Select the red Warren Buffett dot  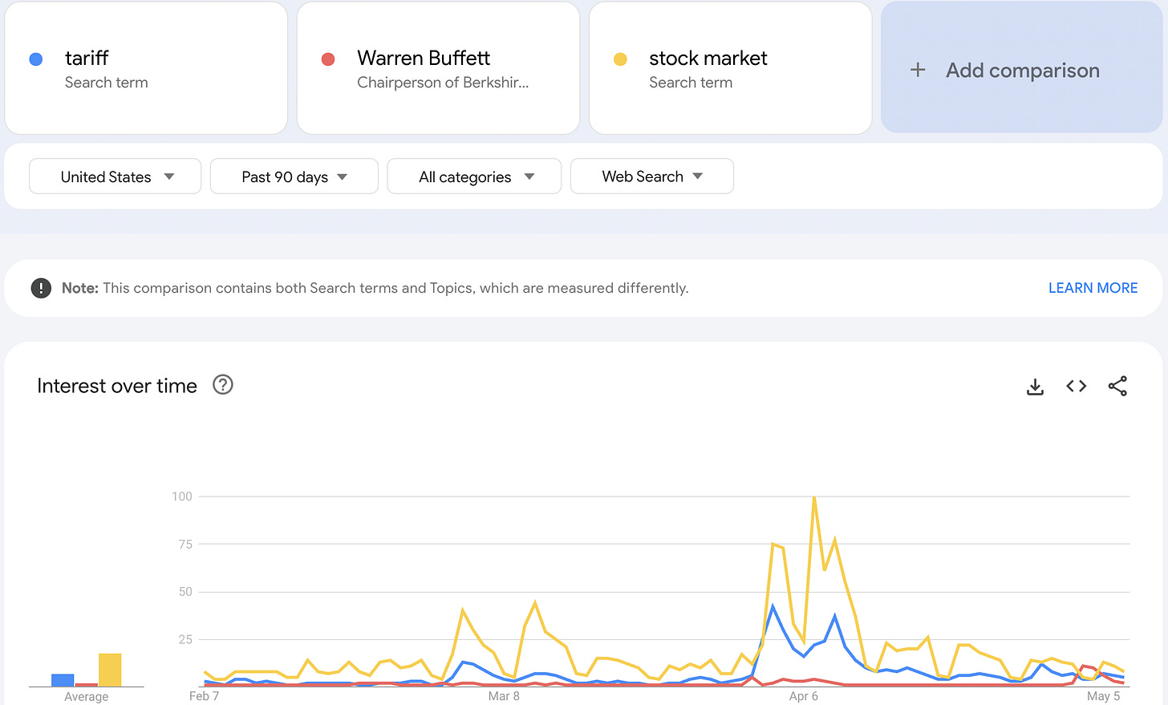[327, 59]
